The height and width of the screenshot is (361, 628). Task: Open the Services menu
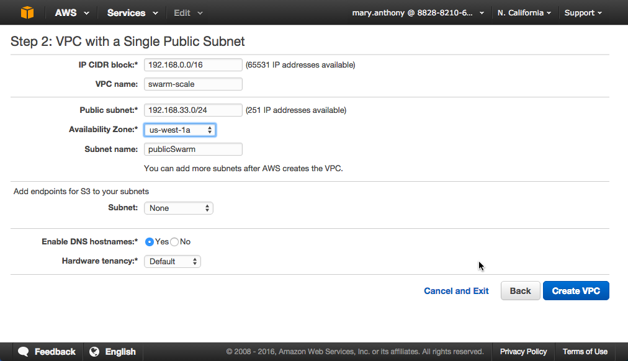(132, 13)
